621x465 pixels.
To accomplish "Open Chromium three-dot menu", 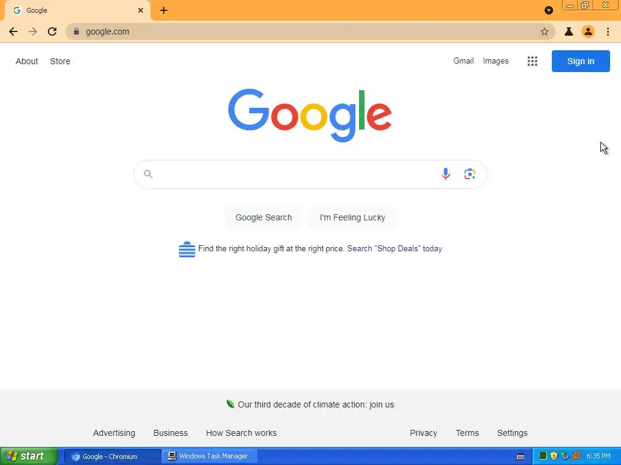I will coord(608,31).
